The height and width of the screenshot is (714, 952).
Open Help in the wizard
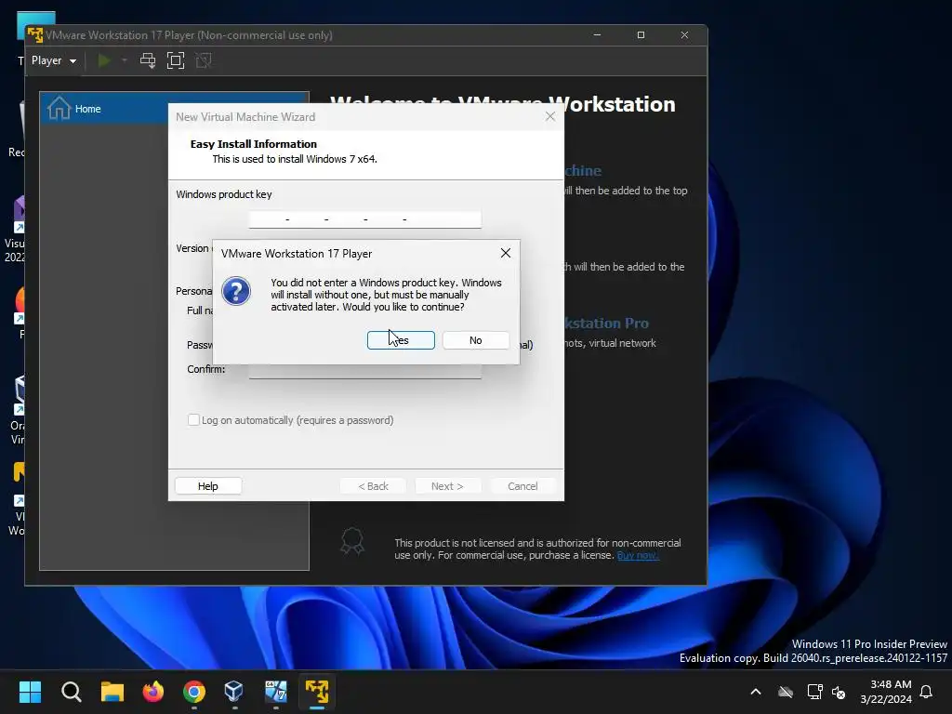[207, 486]
